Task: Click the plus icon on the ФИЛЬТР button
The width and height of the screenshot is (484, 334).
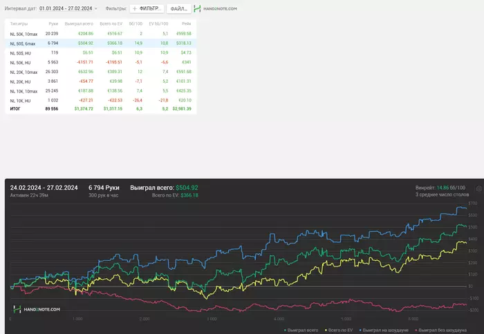Action: click(x=134, y=9)
